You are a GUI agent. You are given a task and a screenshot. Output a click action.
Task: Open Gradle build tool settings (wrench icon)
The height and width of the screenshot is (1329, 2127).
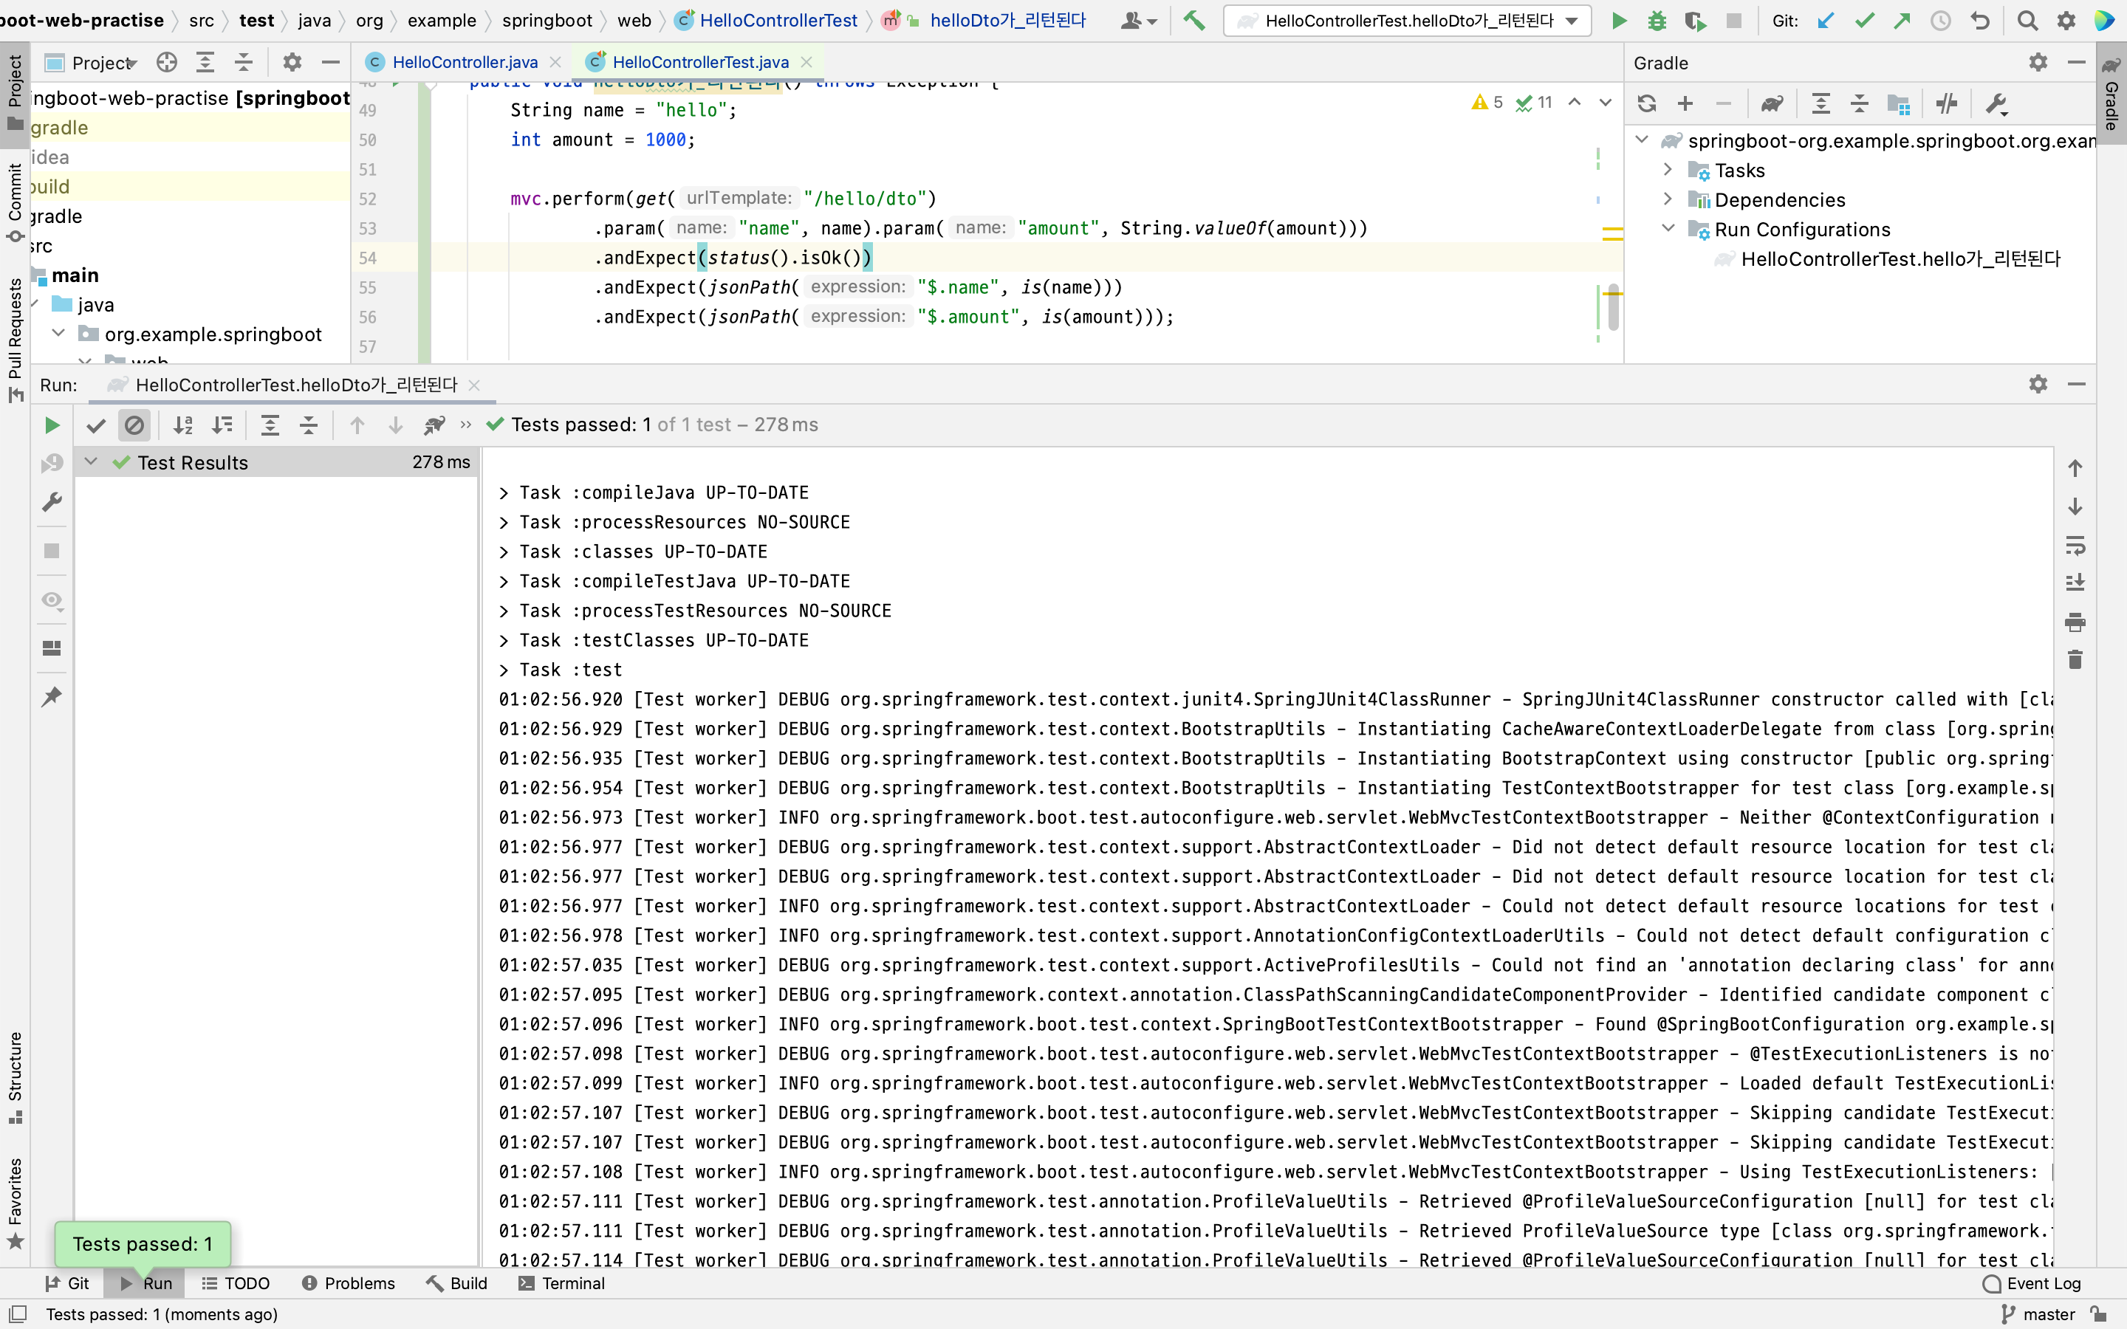tap(1996, 103)
